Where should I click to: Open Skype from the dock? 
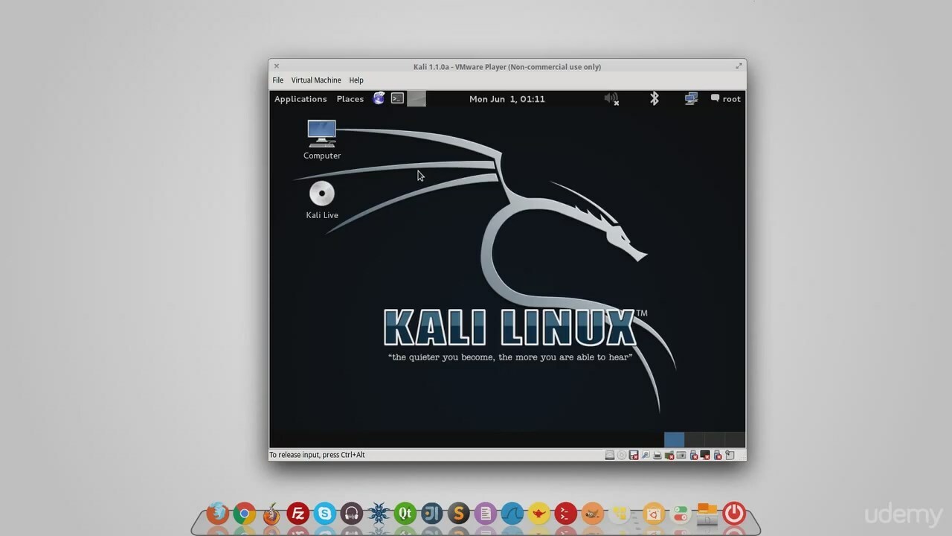325,513
